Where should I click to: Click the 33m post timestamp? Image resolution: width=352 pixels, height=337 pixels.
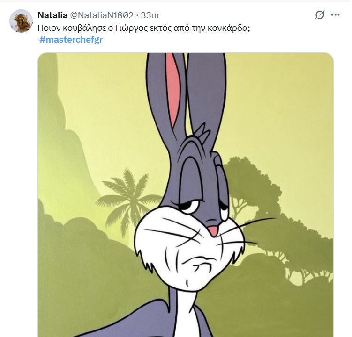pyautogui.click(x=150, y=15)
